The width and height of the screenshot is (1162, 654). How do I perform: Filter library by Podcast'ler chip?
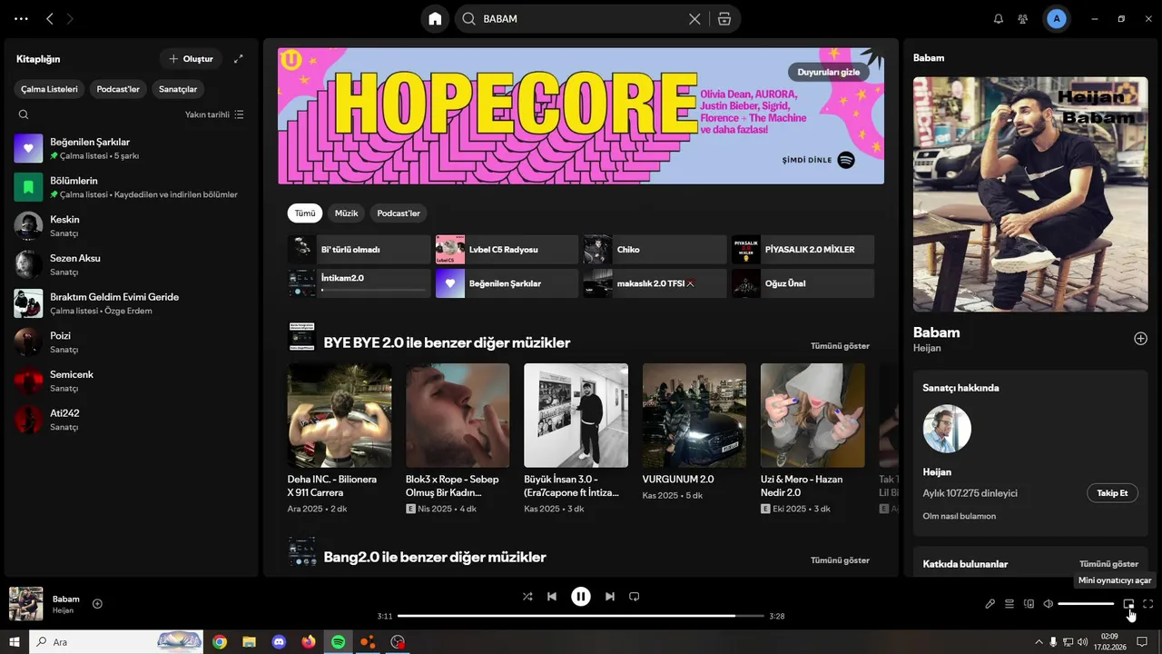click(x=118, y=89)
